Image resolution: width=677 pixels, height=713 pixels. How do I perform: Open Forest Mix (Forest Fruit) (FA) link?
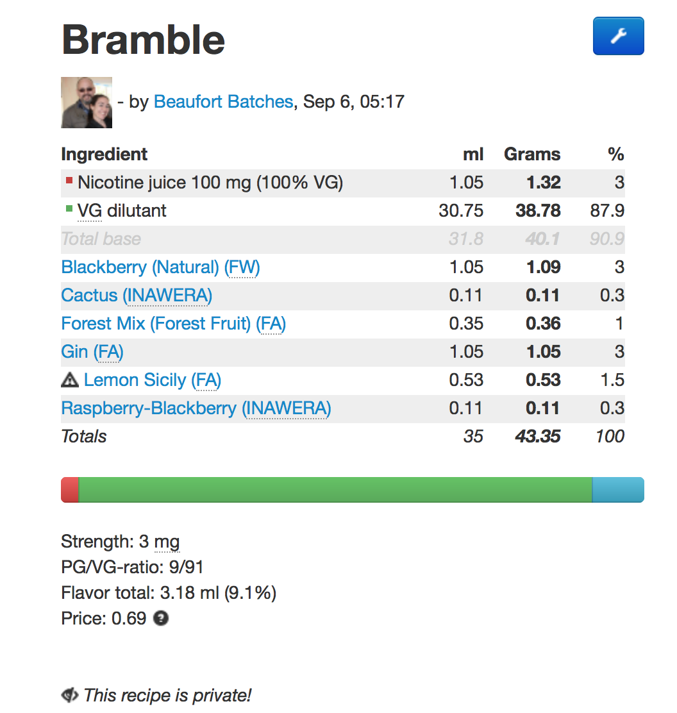174,323
